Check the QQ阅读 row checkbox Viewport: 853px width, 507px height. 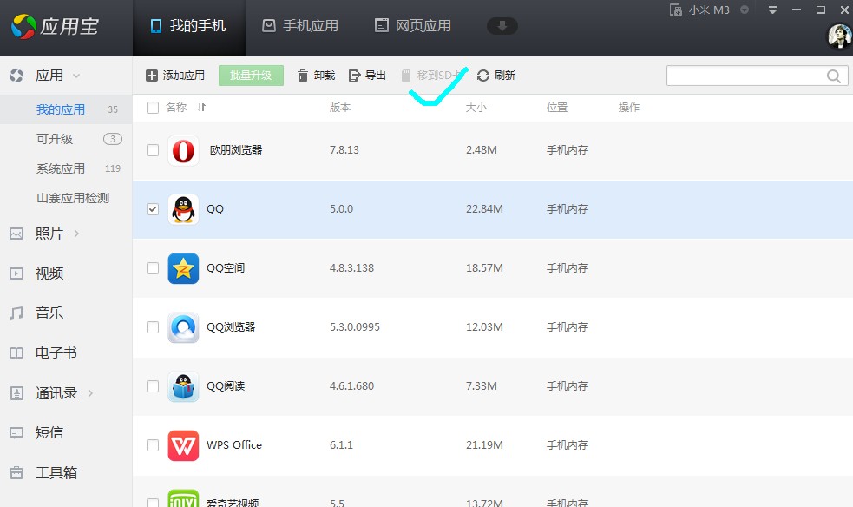(x=153, y=386)
